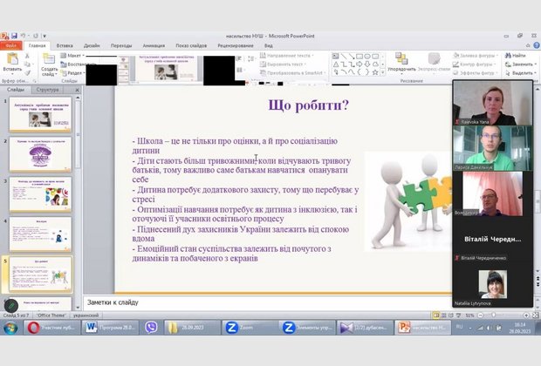Switch to the Вставка ribbon tab
The width and height of the screenshot is (541, 366).
click(x=65, y=44)
